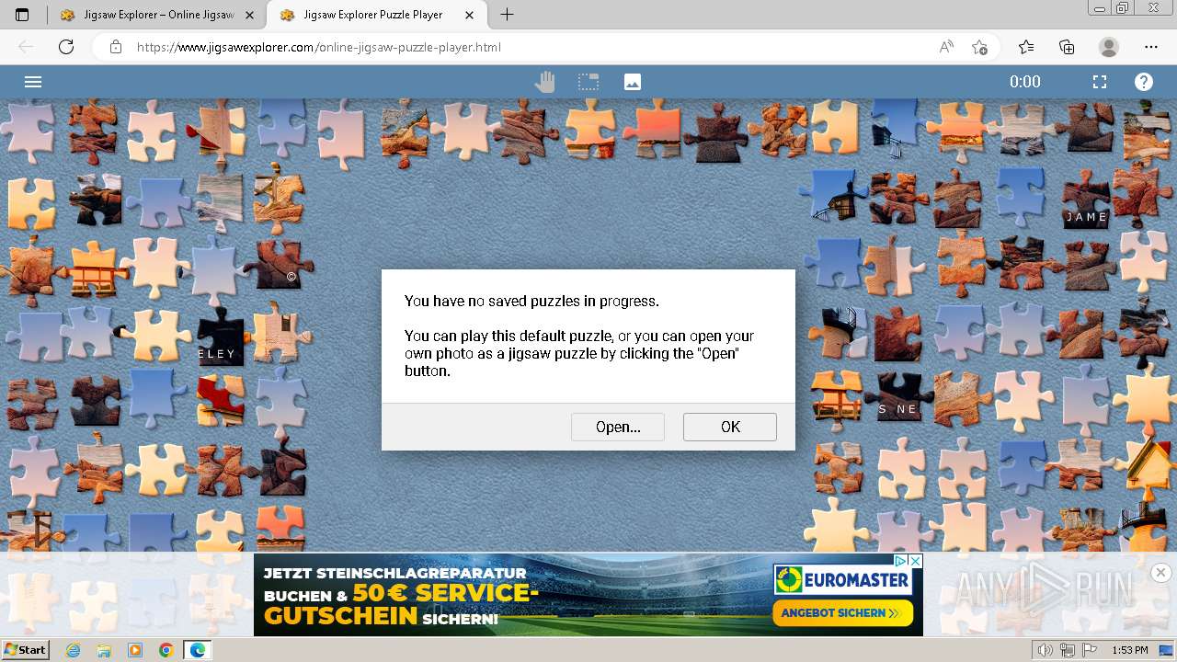Launch Internet Explorer from taskbar
This screenshot has height=662, width=1177.
click(74, 650)
